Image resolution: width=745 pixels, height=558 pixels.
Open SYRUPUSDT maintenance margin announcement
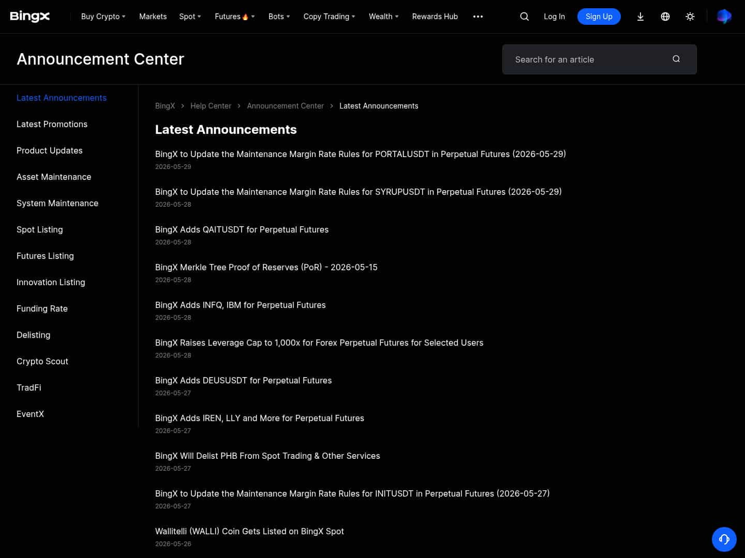359,192
